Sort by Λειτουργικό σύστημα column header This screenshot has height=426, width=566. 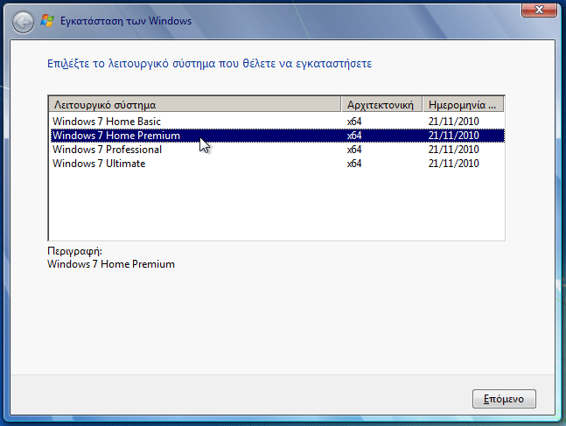click(x=195, y=105)
